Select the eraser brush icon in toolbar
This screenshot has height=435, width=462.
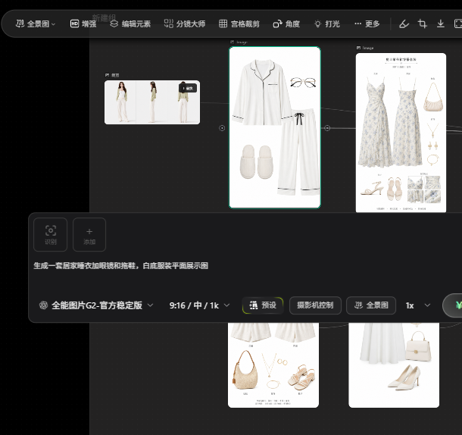(x=404, y=24)
